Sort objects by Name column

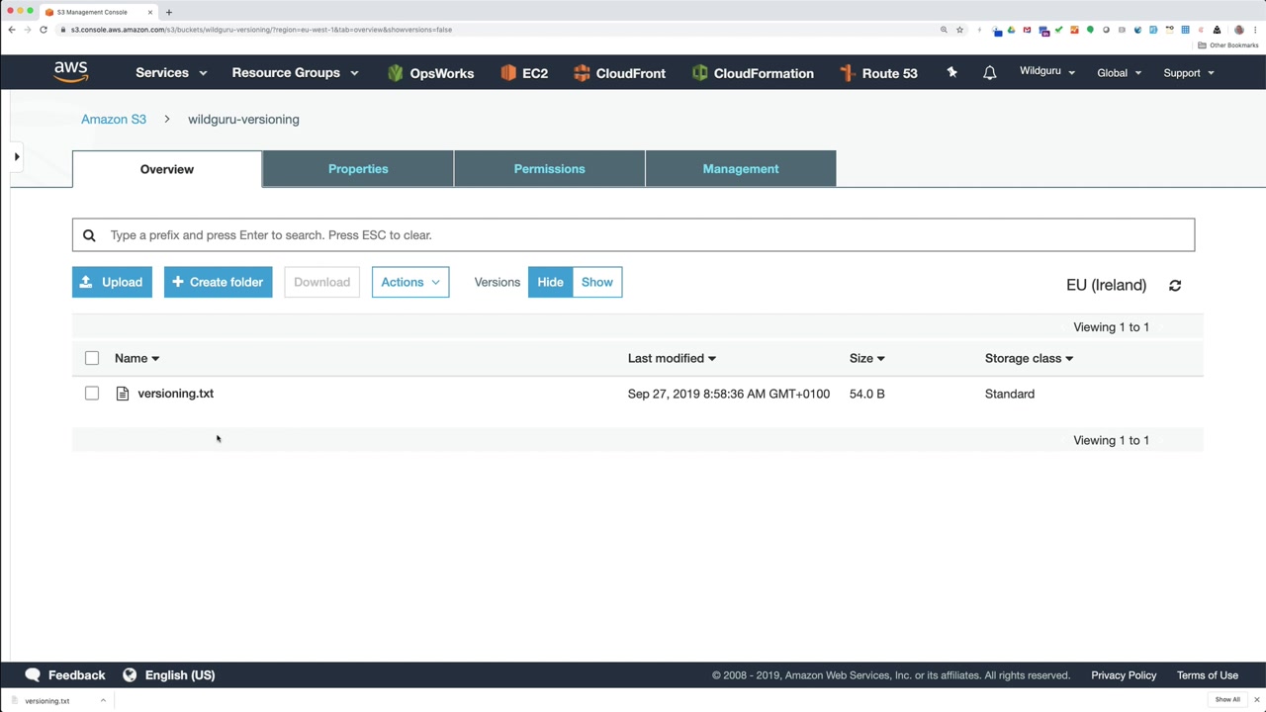(136, 358)
